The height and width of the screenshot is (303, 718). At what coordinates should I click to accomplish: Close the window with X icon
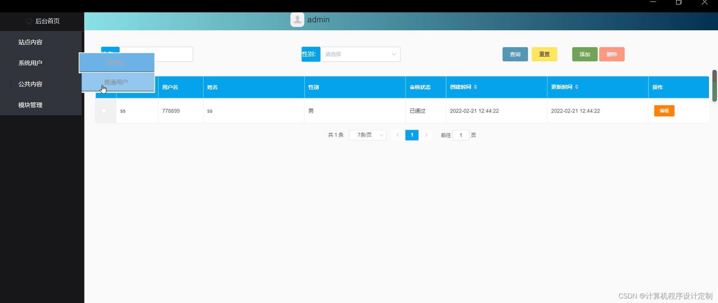pos(705,2)
